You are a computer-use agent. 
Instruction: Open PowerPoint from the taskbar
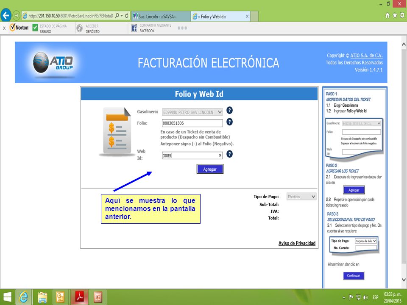[98, 297]
